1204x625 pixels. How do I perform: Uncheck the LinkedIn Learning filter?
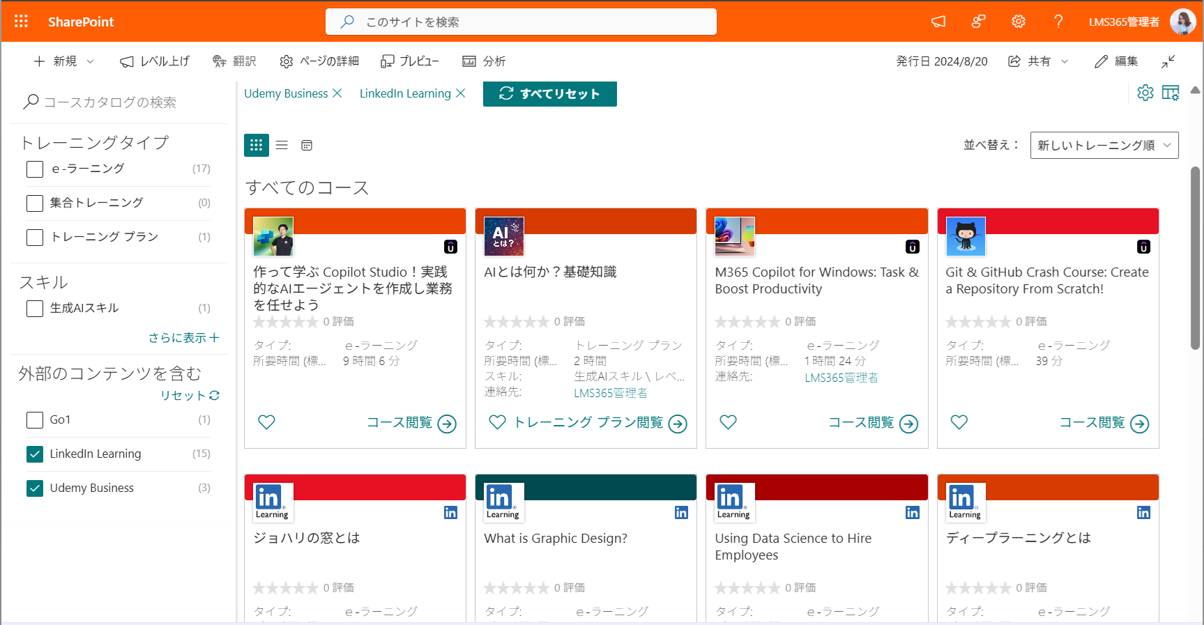(35, 454)
